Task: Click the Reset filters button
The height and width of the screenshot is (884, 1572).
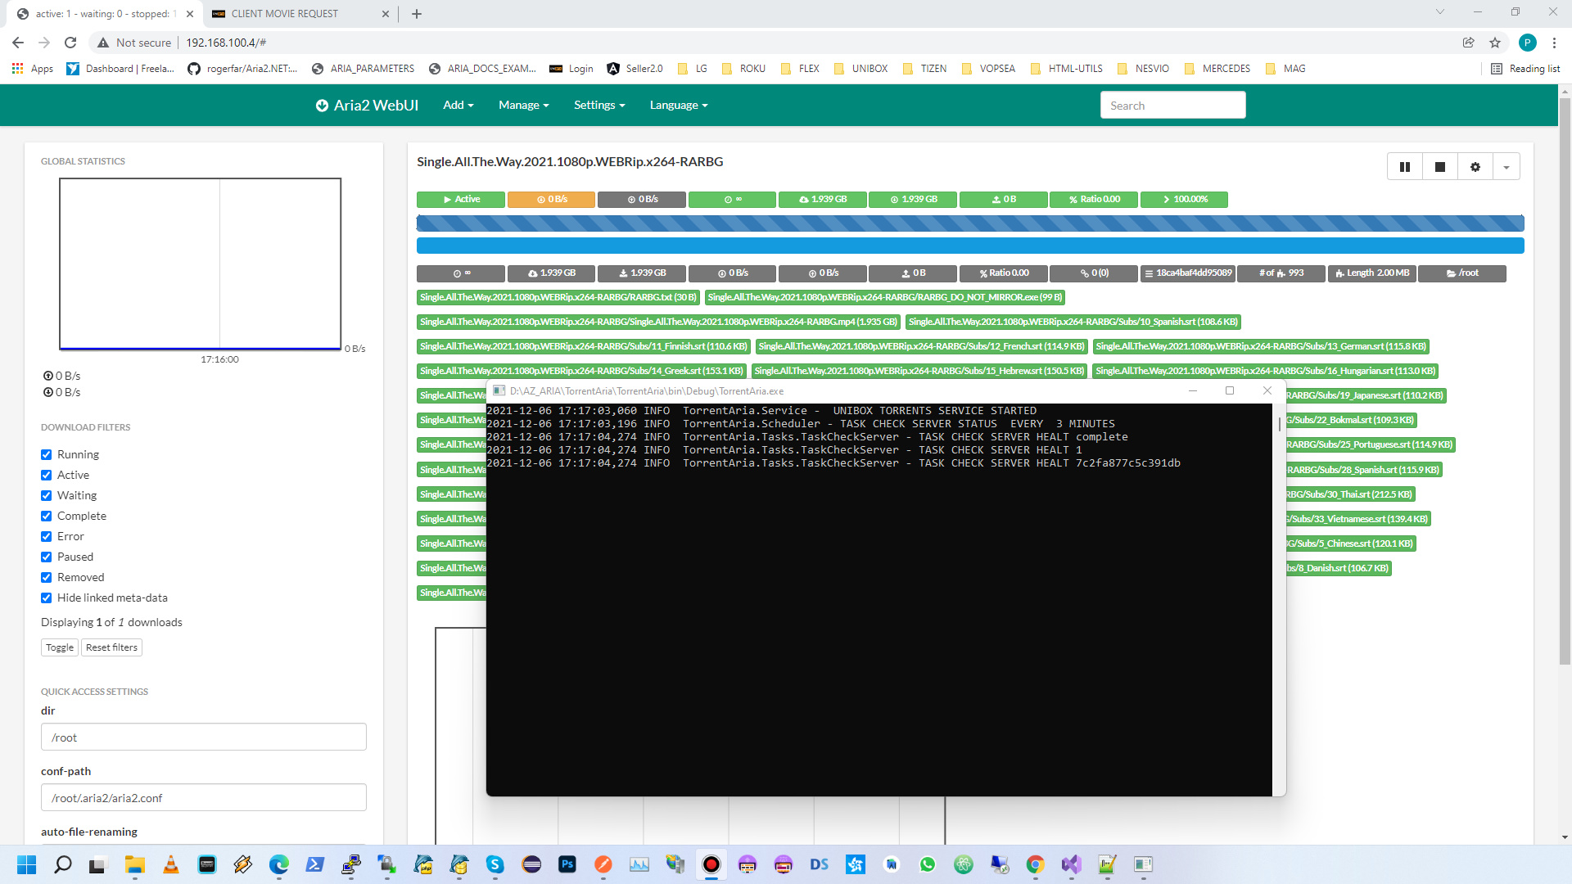Action: click(x=111, y=647)
